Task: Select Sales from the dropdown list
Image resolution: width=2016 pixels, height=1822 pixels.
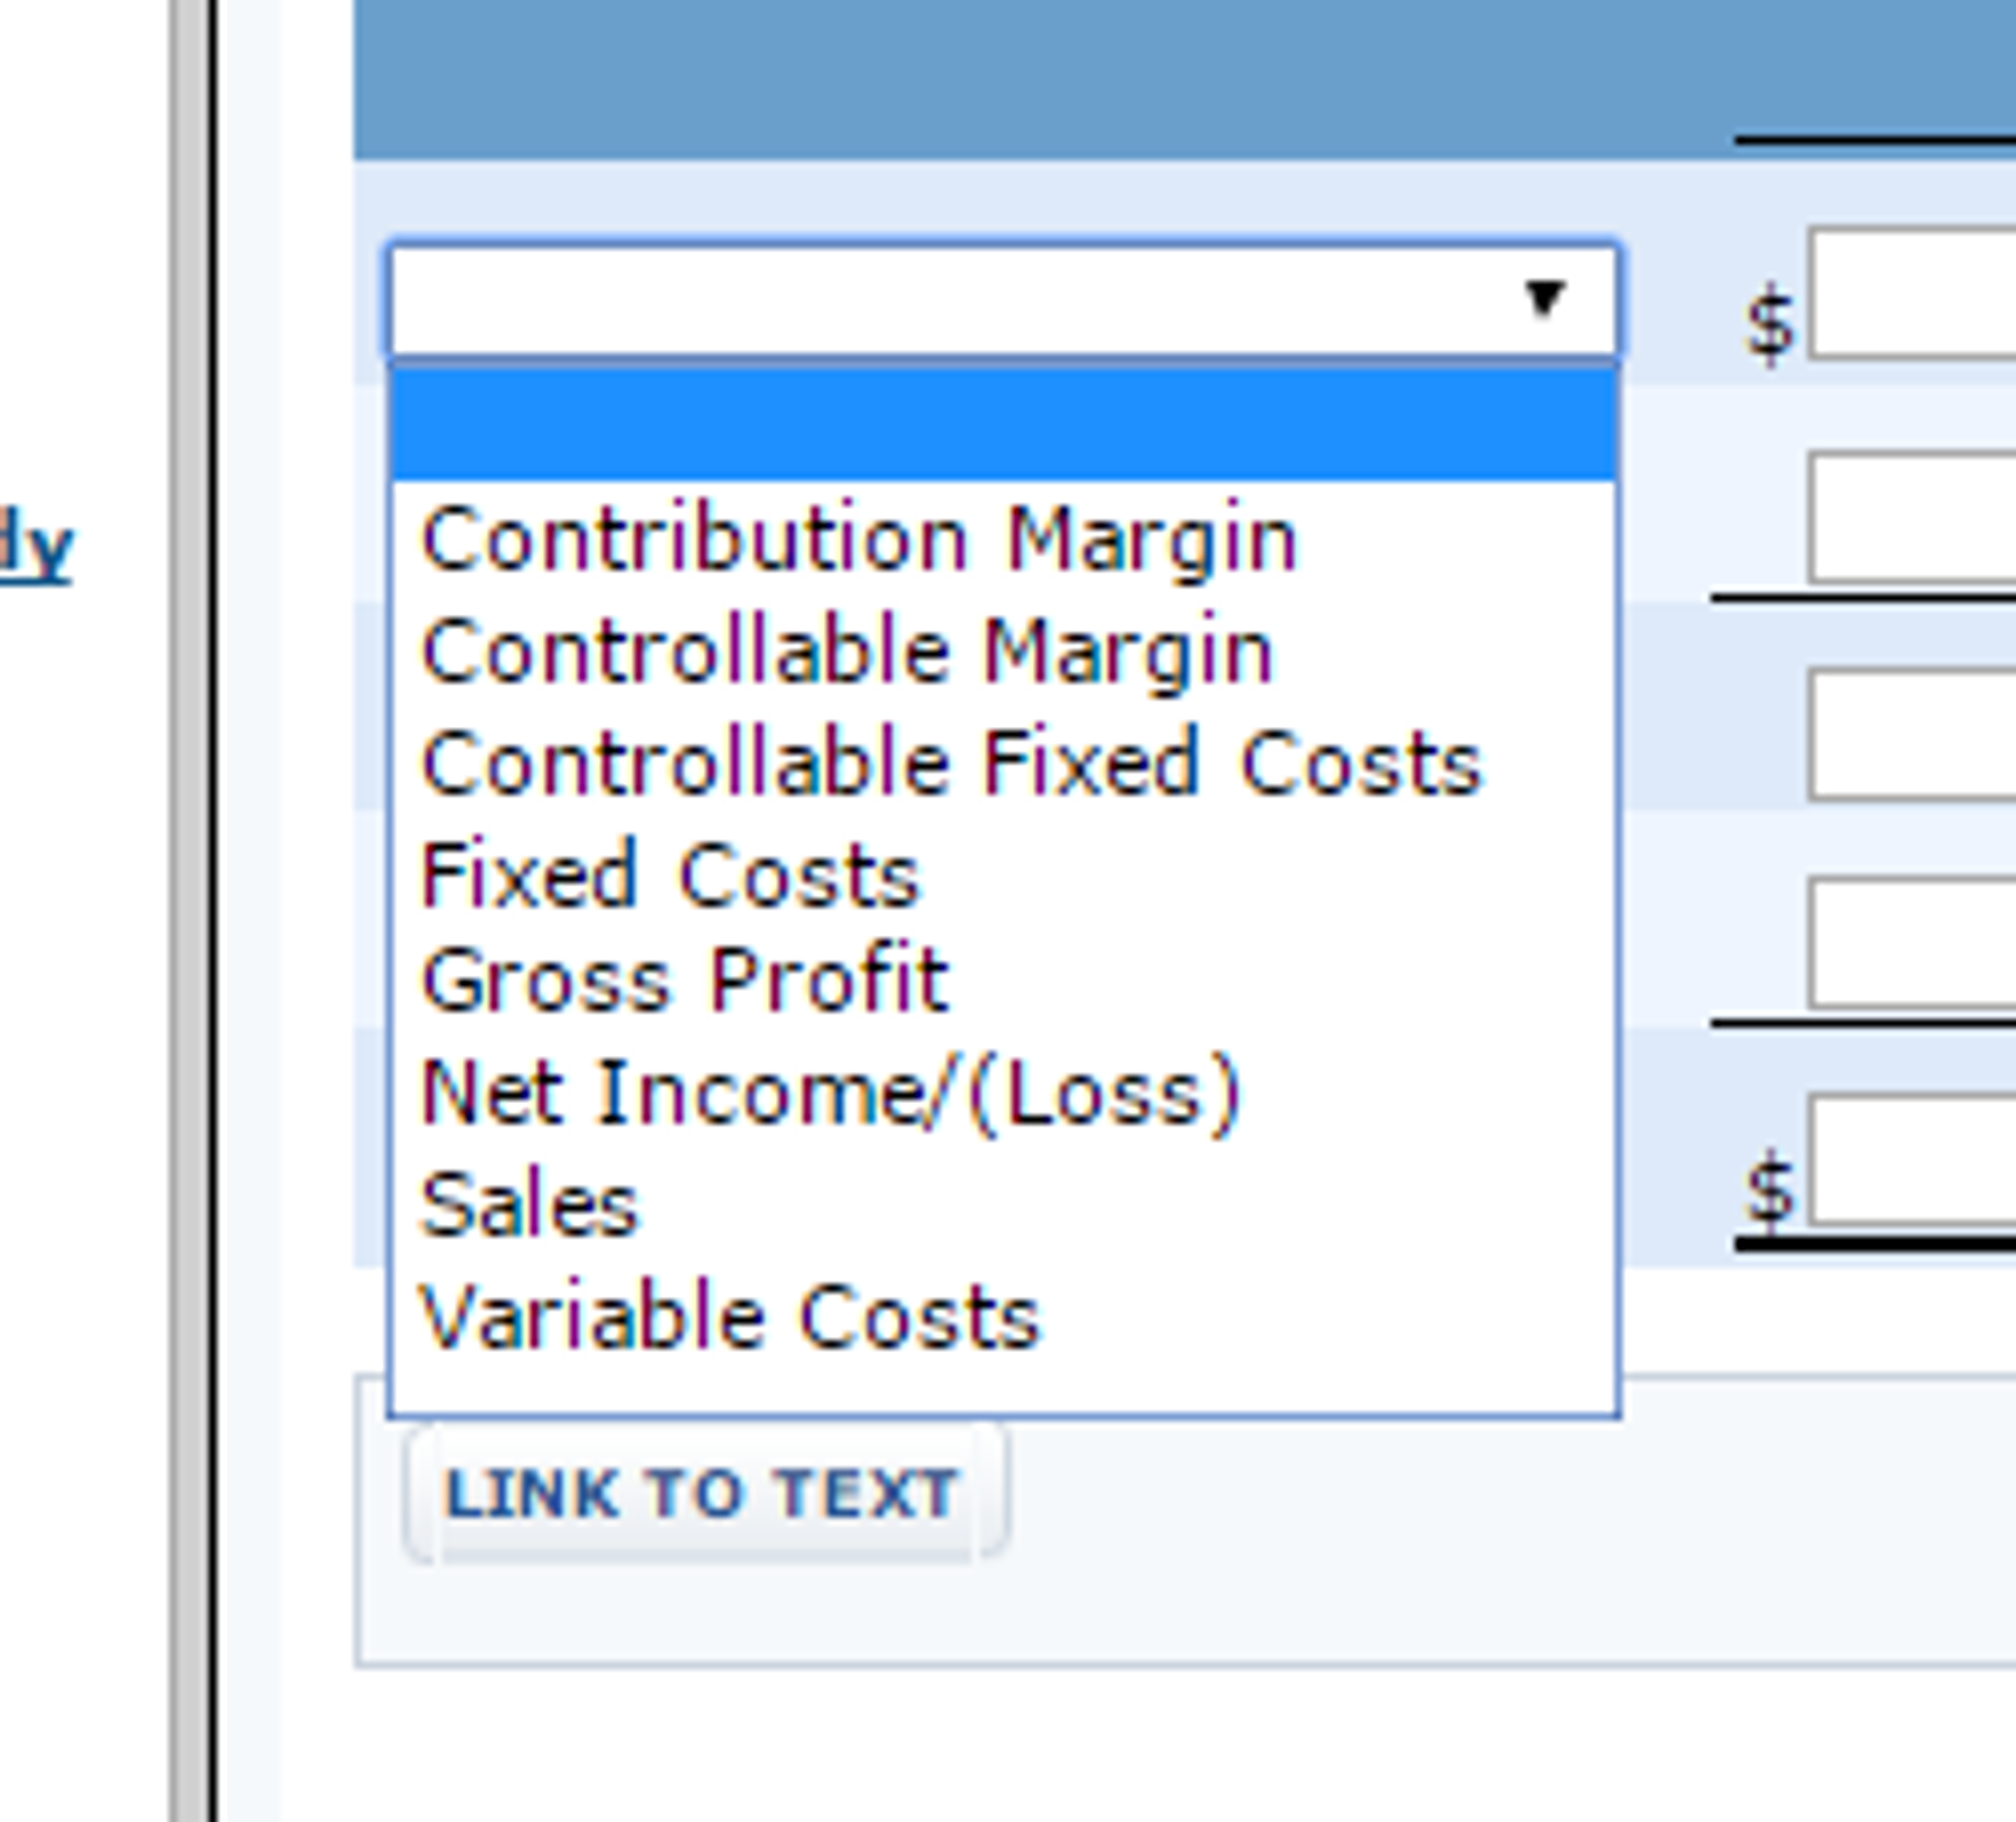Action: 529,1205
